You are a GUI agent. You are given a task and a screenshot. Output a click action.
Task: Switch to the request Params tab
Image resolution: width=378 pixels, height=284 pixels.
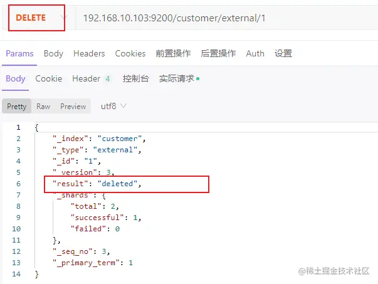click(x=19, y=53)
